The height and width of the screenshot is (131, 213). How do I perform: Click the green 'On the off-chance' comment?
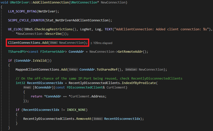click(99, 79)
